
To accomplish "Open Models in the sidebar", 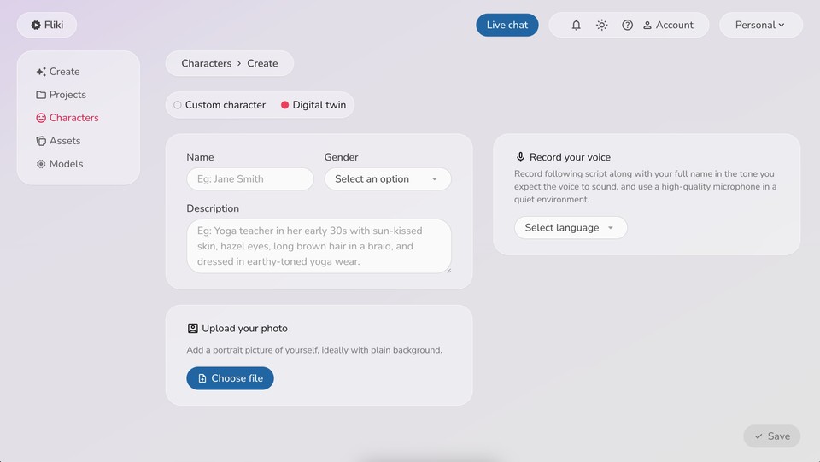I will coord(60,164).
